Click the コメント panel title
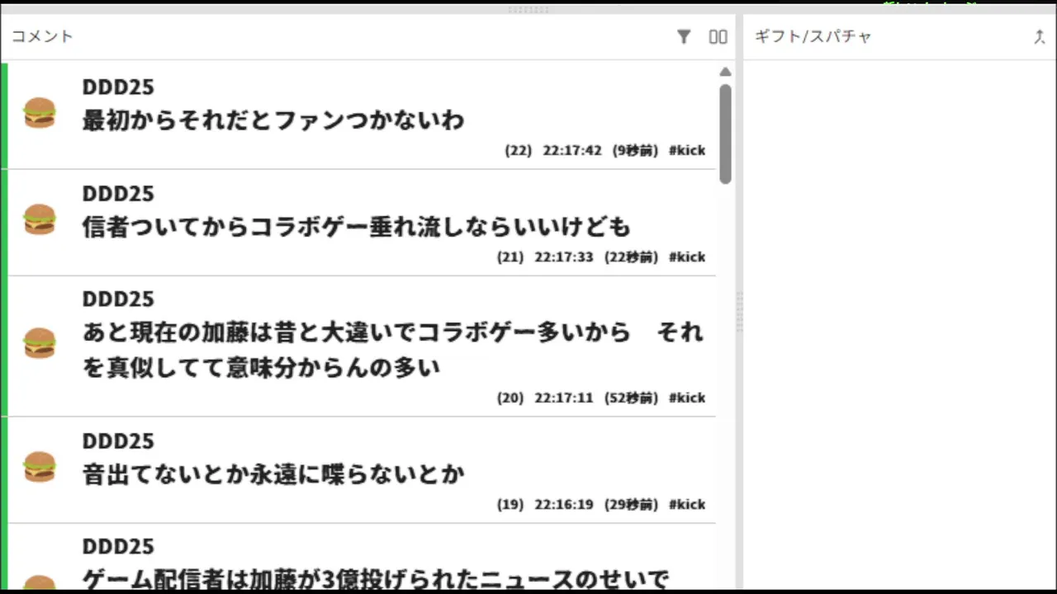Viewport: 1057px width, 594px height. [x=42, y=36]
